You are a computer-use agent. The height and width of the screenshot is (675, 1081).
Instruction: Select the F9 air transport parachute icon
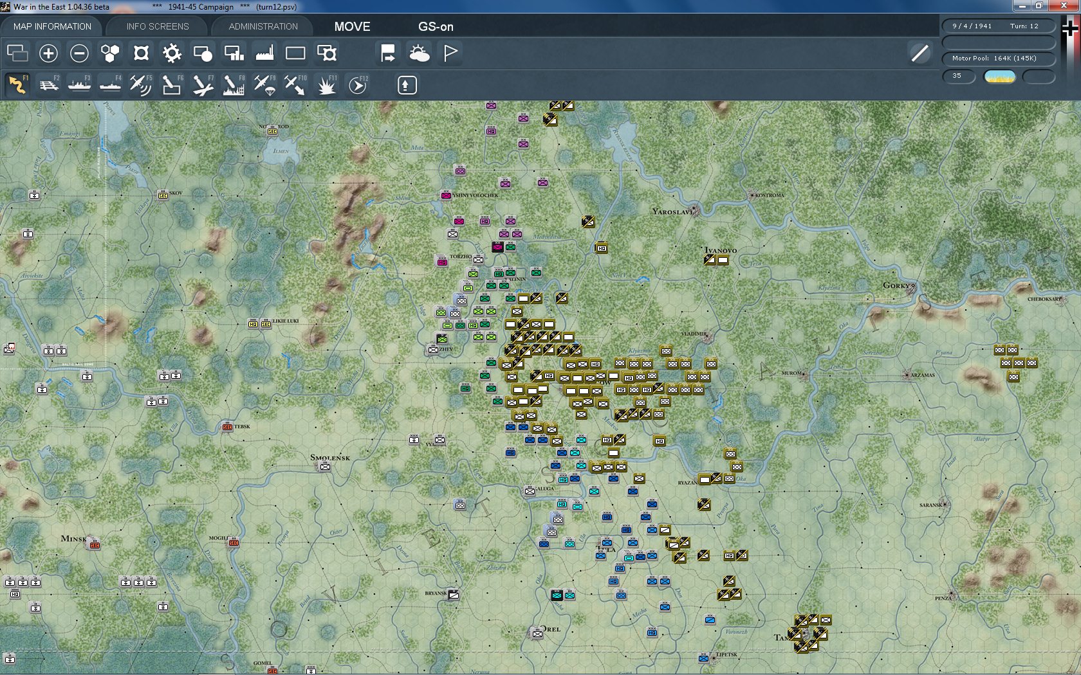[x=264, y=85]
